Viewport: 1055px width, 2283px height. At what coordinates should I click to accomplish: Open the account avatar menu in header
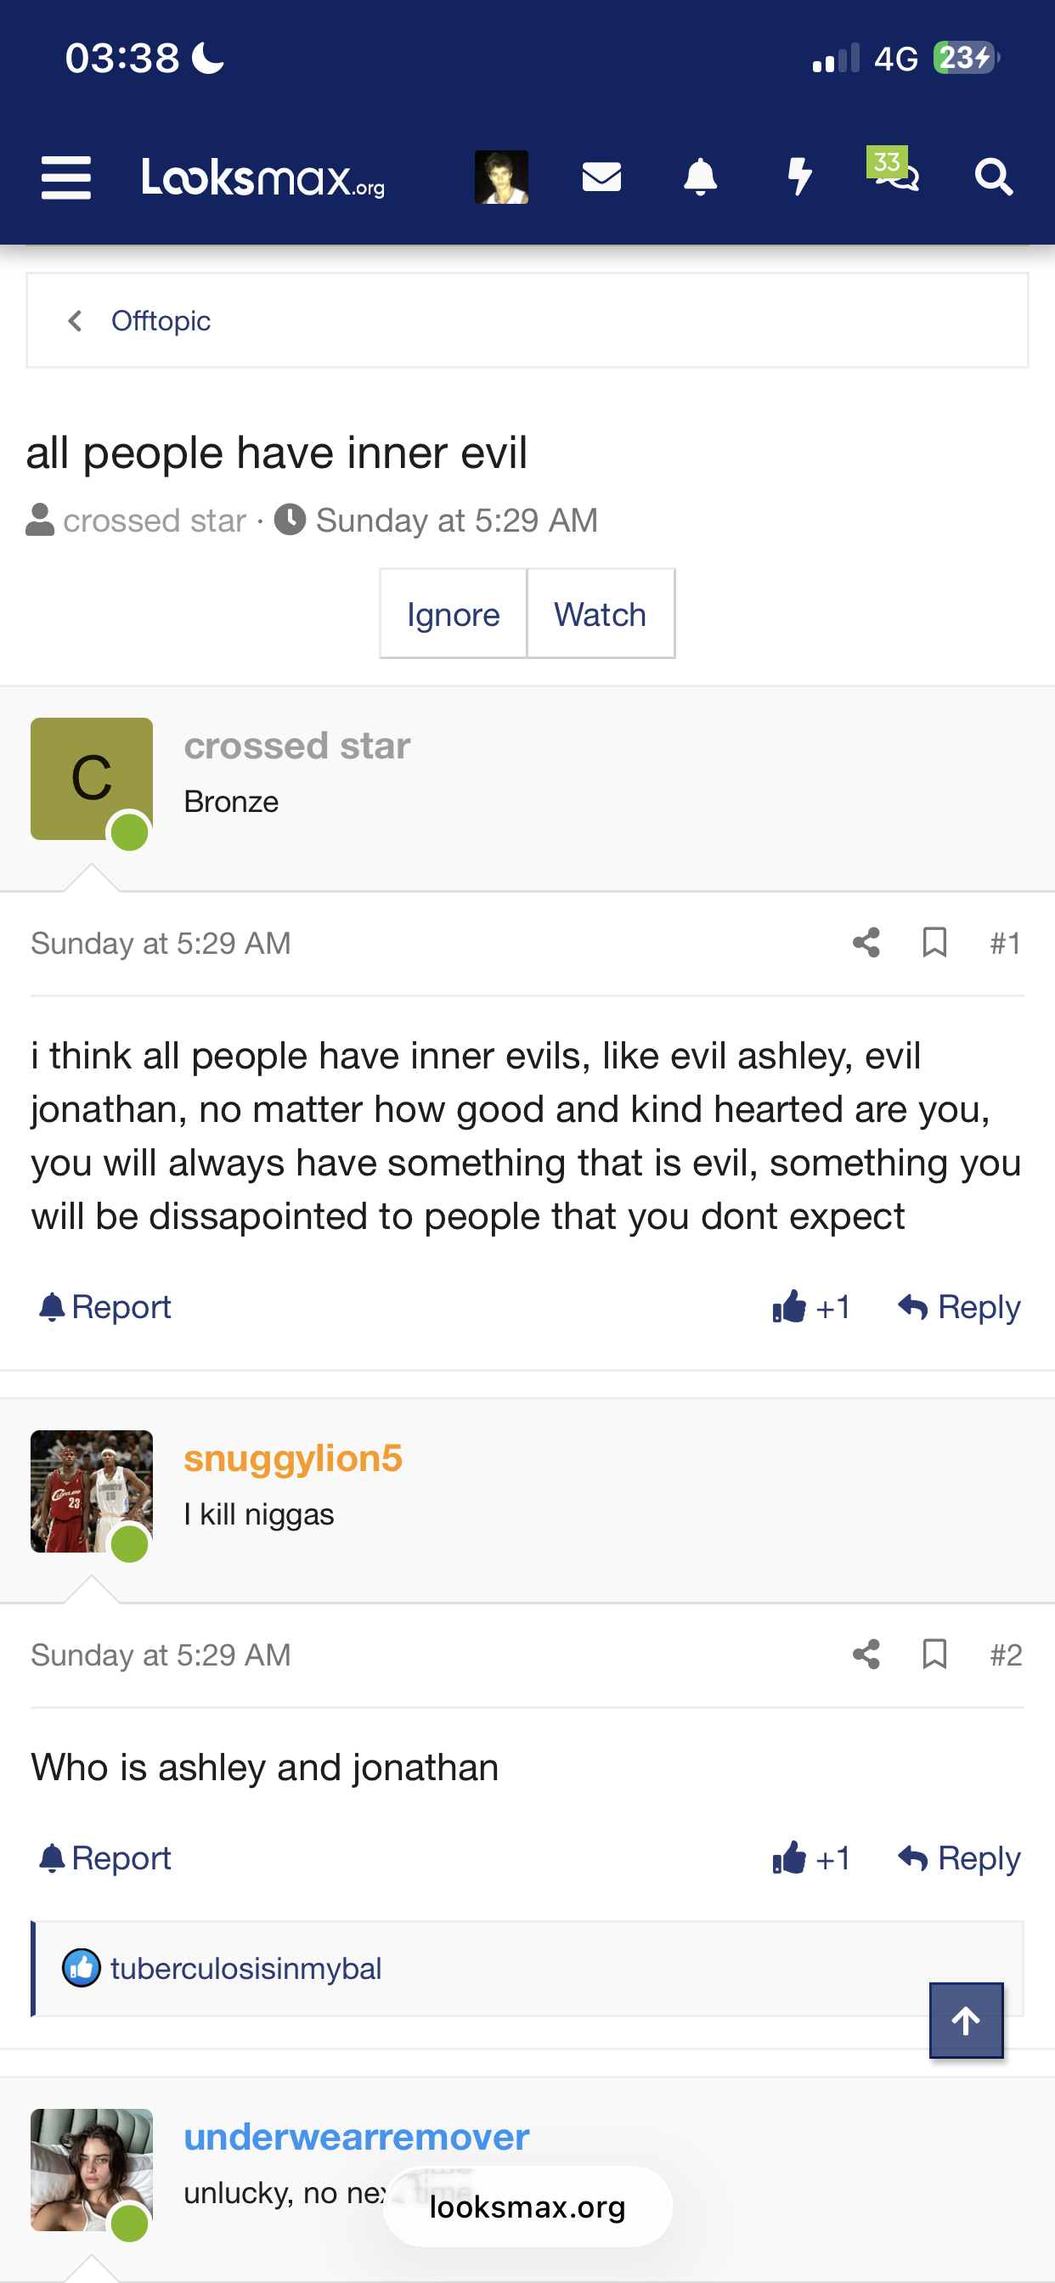click(x=501, y=178)
